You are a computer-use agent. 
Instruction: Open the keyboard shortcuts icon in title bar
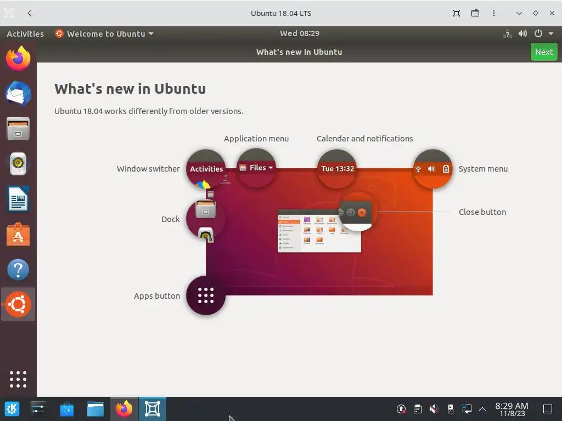(475, 13)
